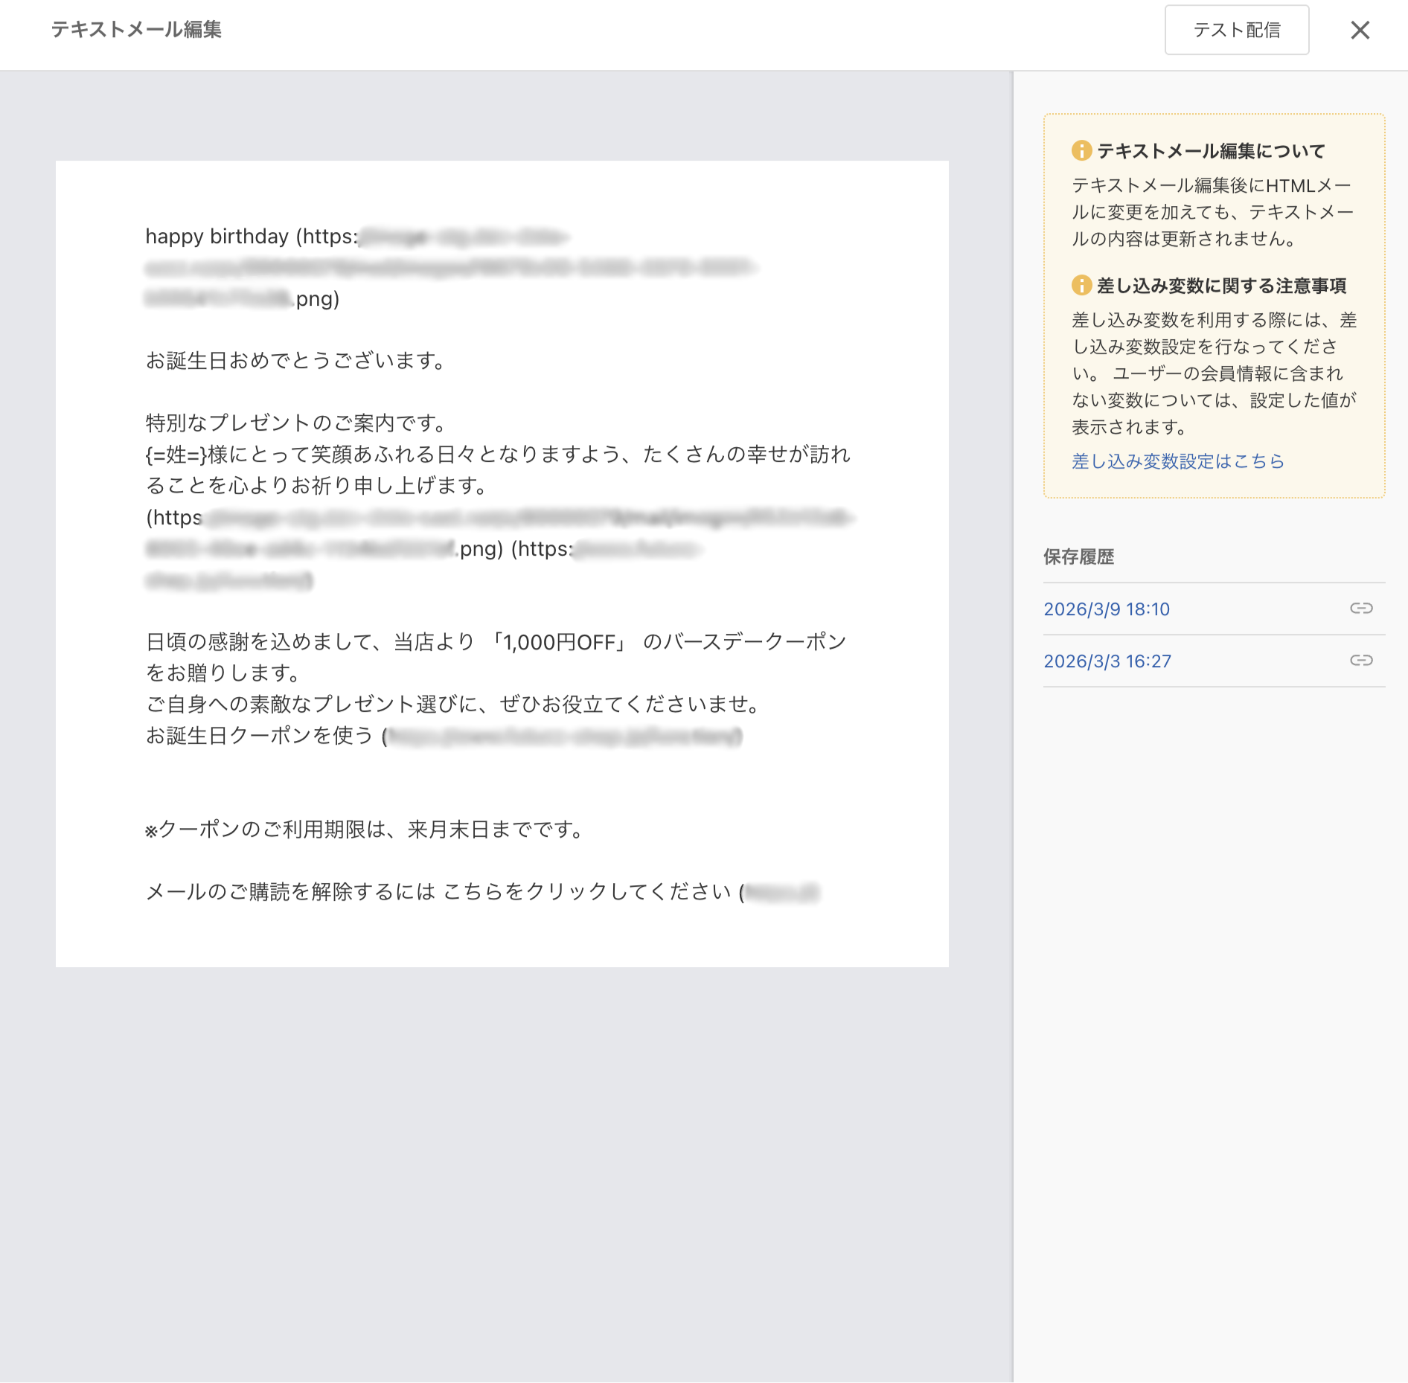This screenshot has width=1408, height=1383.
Task: Open the saved version from 2026/3/3 16:27
Action: pos(1107,660)
